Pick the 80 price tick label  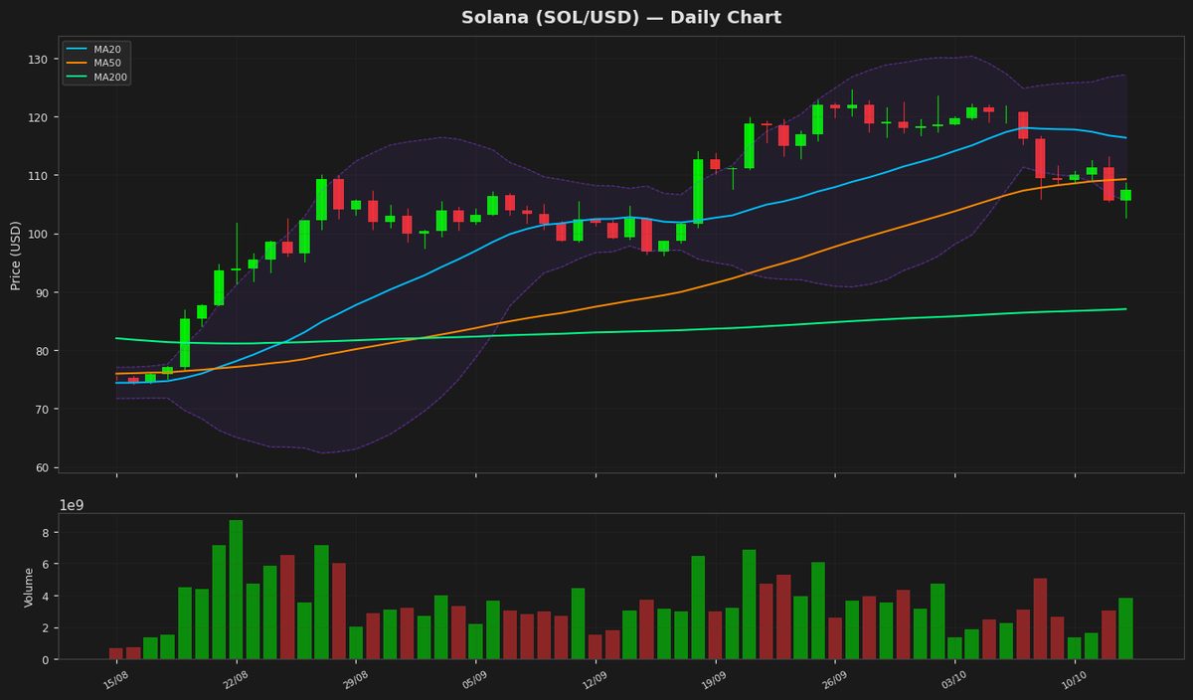coord(41,351)
